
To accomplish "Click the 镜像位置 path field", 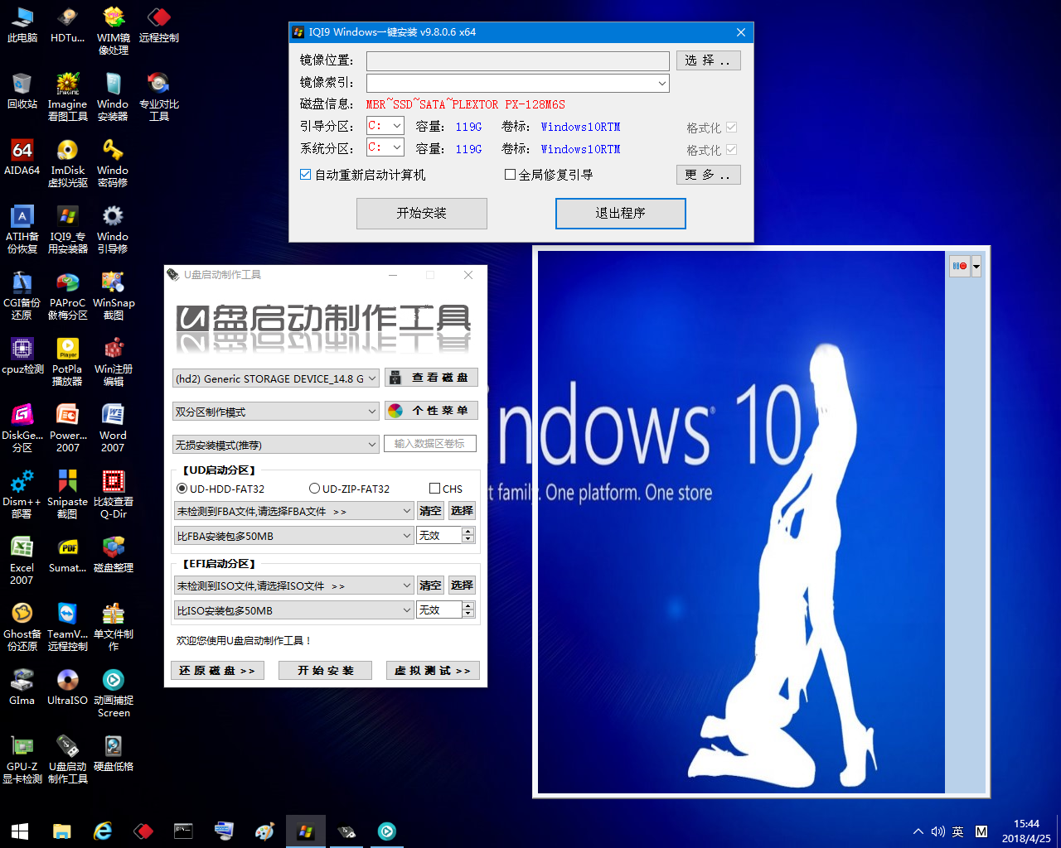I will coord(518,61).
